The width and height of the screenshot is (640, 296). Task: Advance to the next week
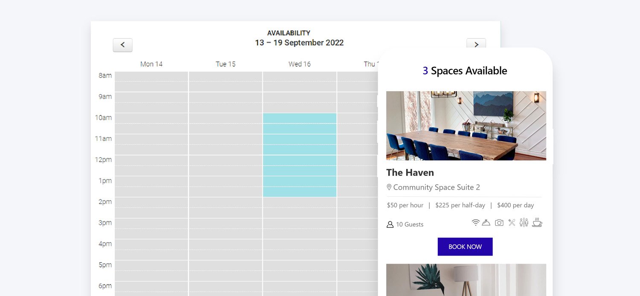(476, 44)
